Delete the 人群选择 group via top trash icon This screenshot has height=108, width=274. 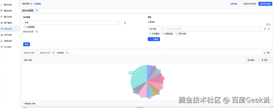coord(270,25)
